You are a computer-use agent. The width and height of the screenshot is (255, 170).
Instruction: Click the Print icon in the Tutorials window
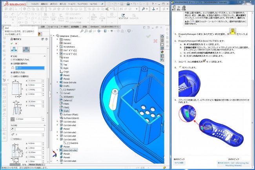point(184,8)
